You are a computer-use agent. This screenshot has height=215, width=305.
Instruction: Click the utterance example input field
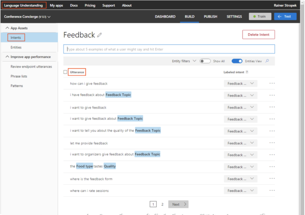click(169, 49)
